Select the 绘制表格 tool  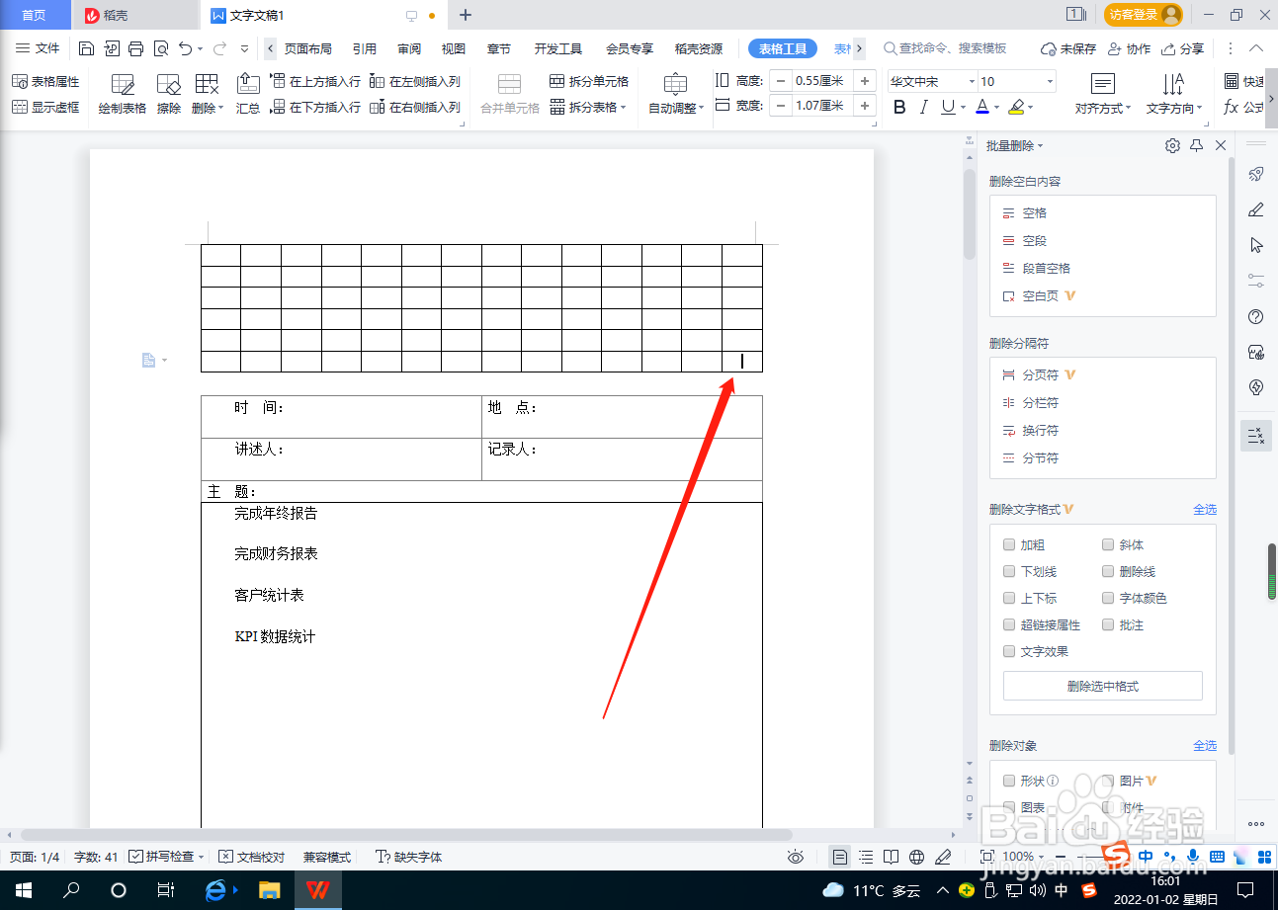click(121, 93)
